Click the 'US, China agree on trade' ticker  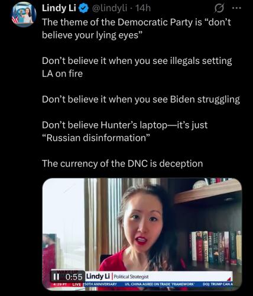coord(160,284)
